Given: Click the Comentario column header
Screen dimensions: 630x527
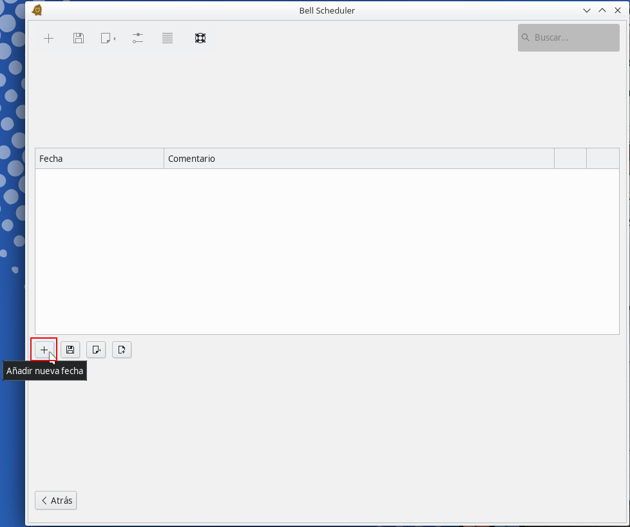Looking at the screenshot, I should tap(358, 158).
